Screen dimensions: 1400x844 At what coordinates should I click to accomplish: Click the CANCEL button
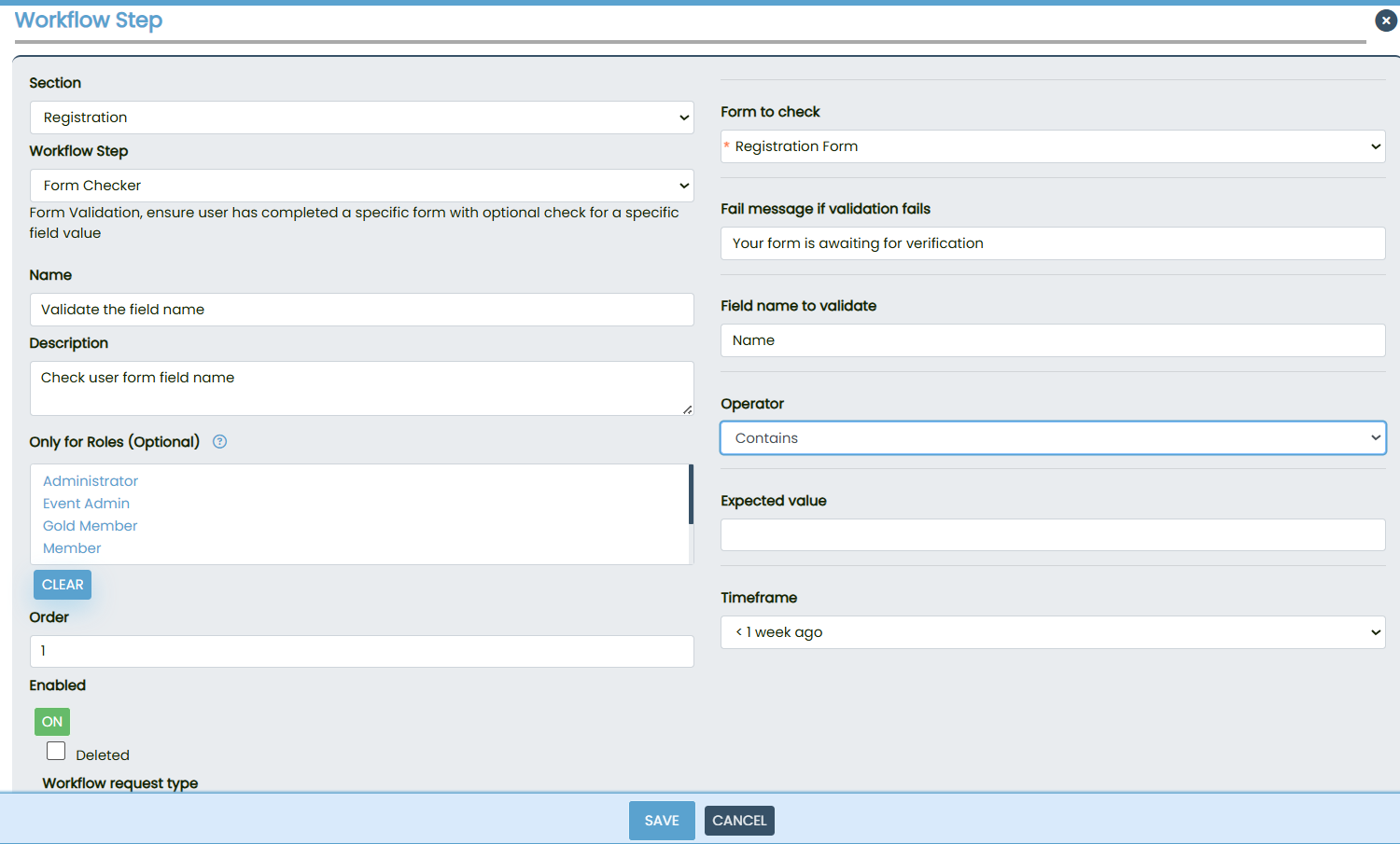(x=739, y=821)
